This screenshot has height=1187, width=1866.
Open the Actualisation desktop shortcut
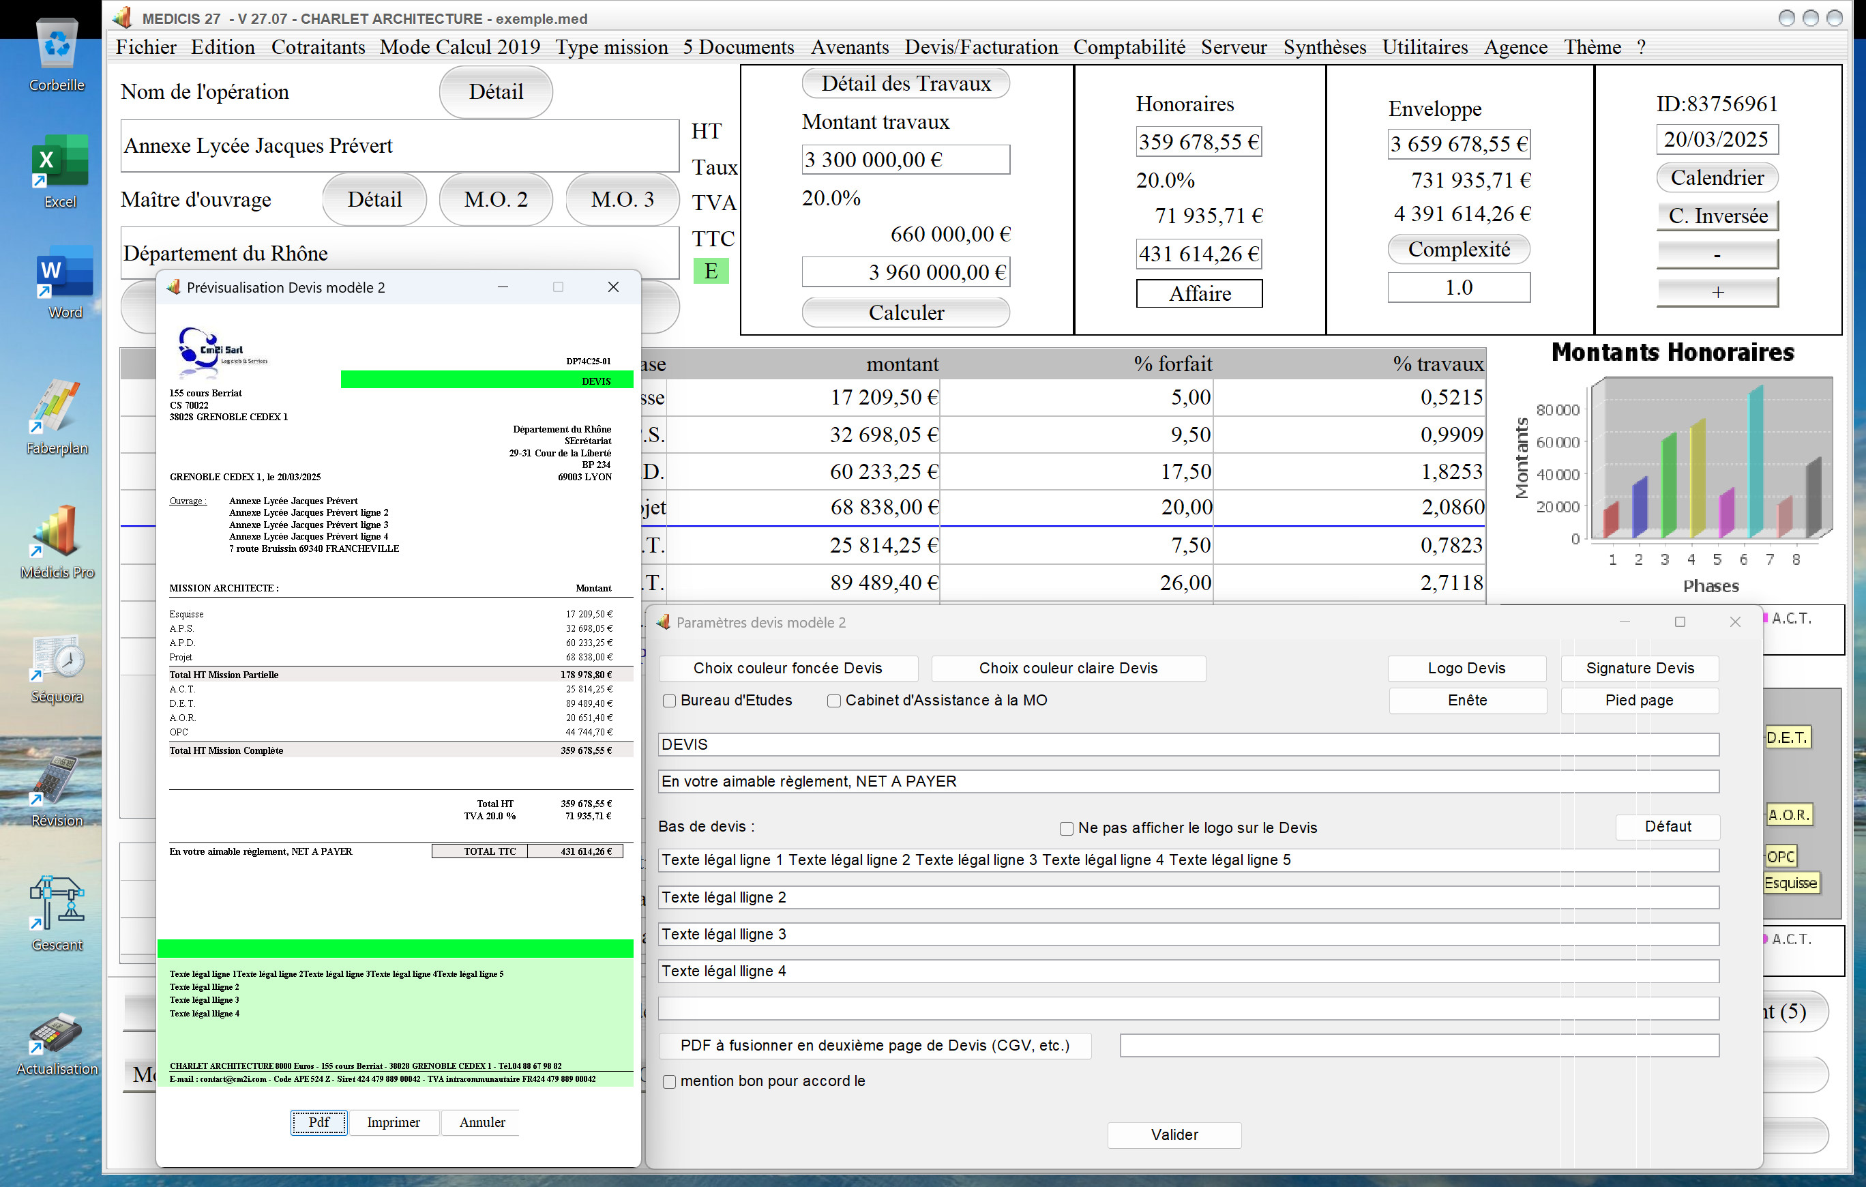pyautogui.click(x=57, y=1043)
